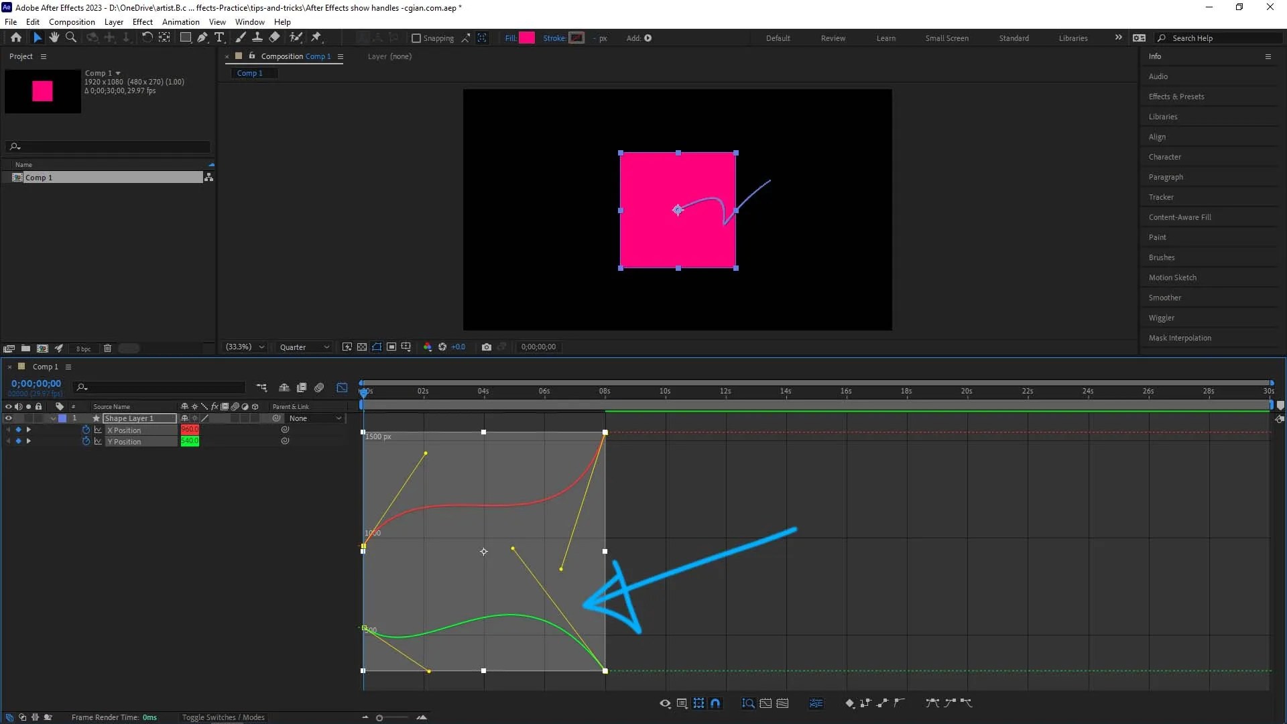Open the Quarter resolution dropdown
The image size is (1287, 724).
click(304, 347)
